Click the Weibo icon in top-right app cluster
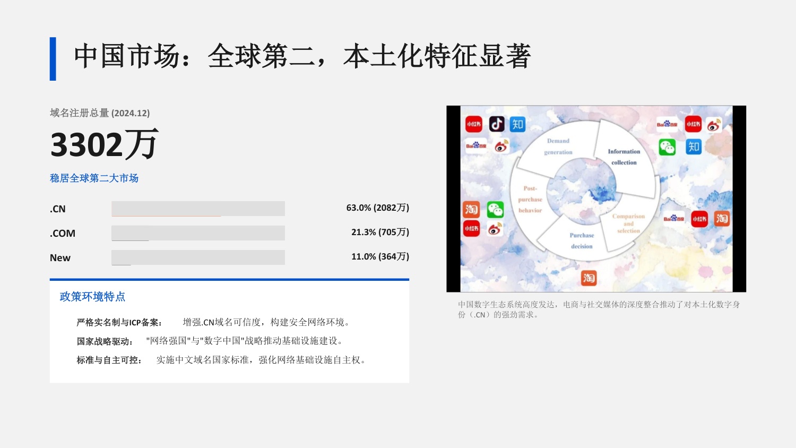Viewport: 796px width, 448px height. (714, 125)
